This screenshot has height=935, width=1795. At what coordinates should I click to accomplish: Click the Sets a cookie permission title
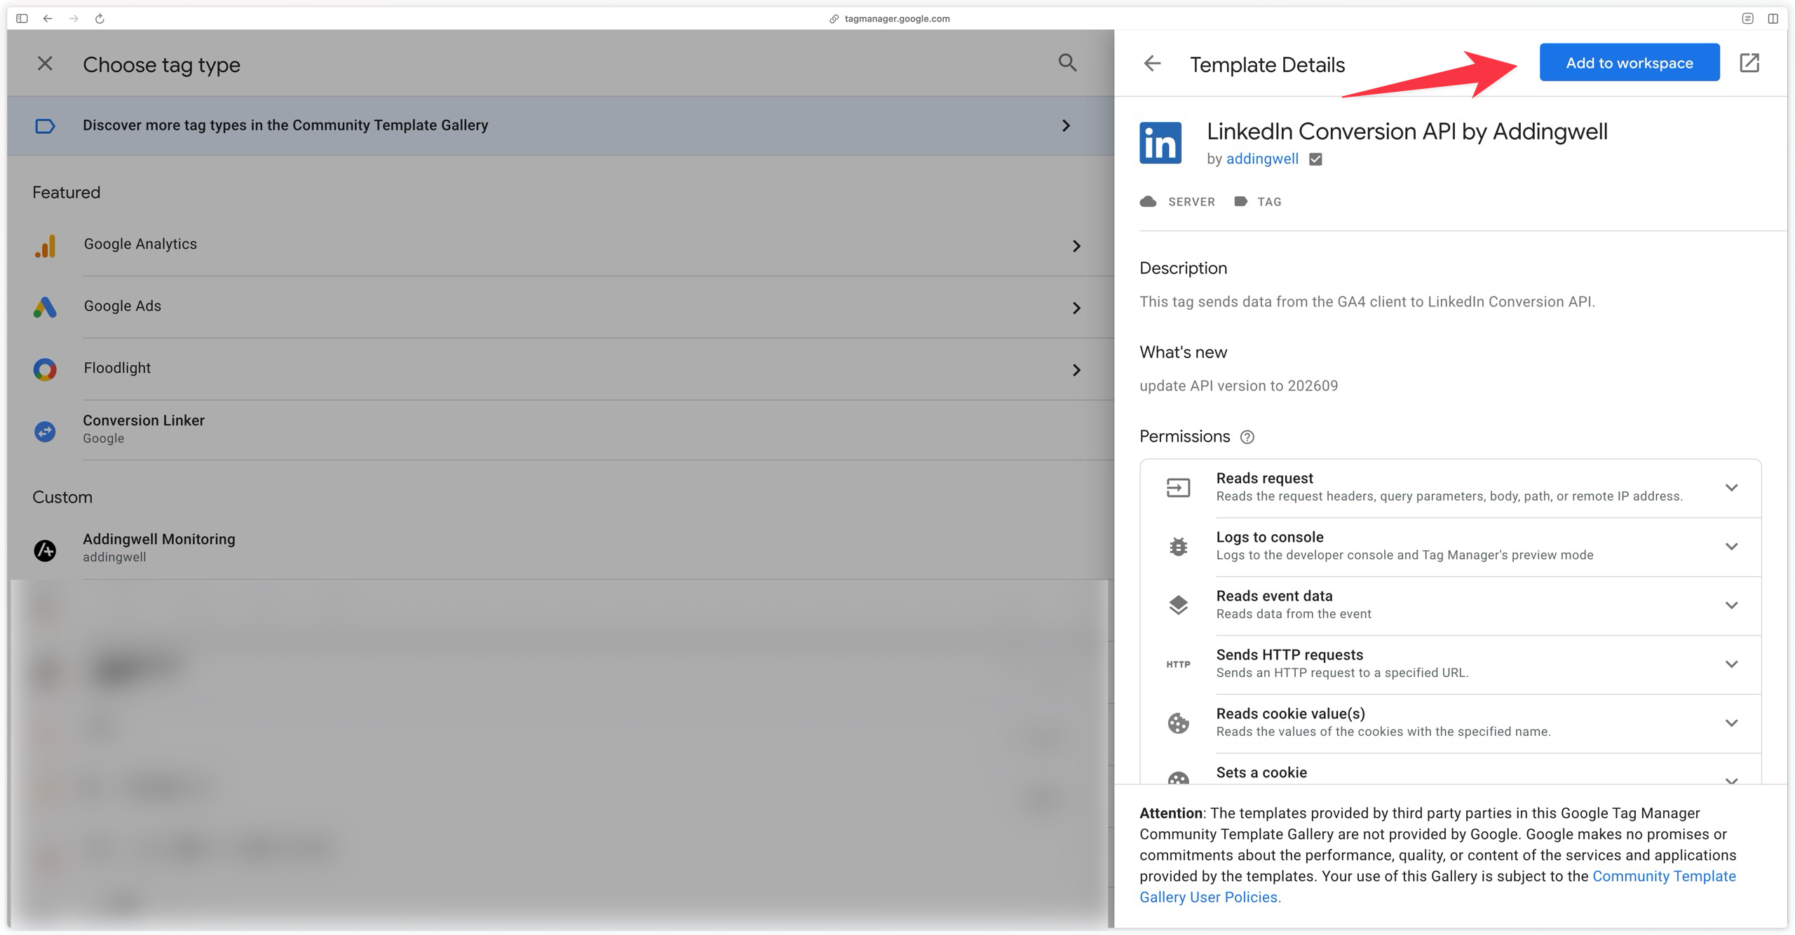coord(1261,772)
